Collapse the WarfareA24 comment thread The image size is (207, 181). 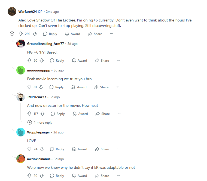12,34
